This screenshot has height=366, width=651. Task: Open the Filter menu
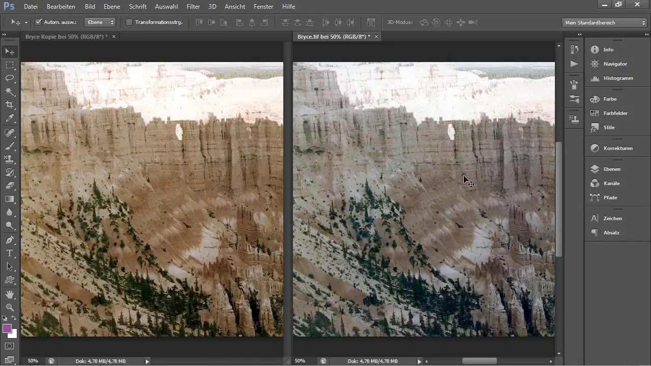pyautogui.click(x=193, y=7)
